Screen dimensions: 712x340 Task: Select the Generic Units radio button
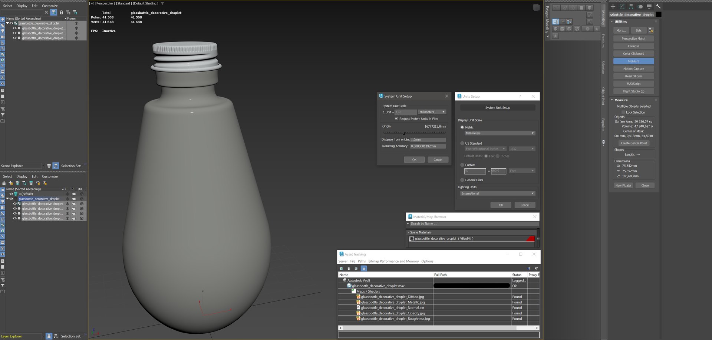[462, 180]
